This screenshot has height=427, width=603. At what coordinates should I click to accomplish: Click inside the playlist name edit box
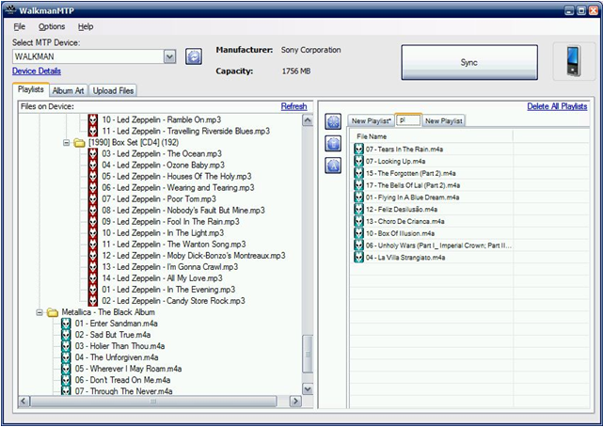click(x=408, y=119)
